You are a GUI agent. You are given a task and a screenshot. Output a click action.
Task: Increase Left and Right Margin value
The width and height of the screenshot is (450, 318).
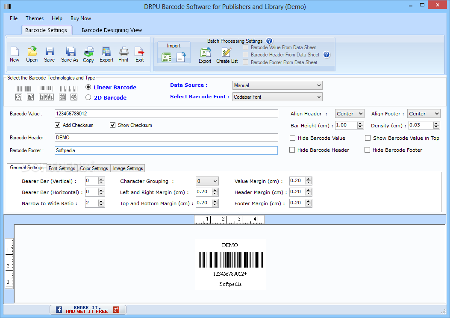click(215, 190)
